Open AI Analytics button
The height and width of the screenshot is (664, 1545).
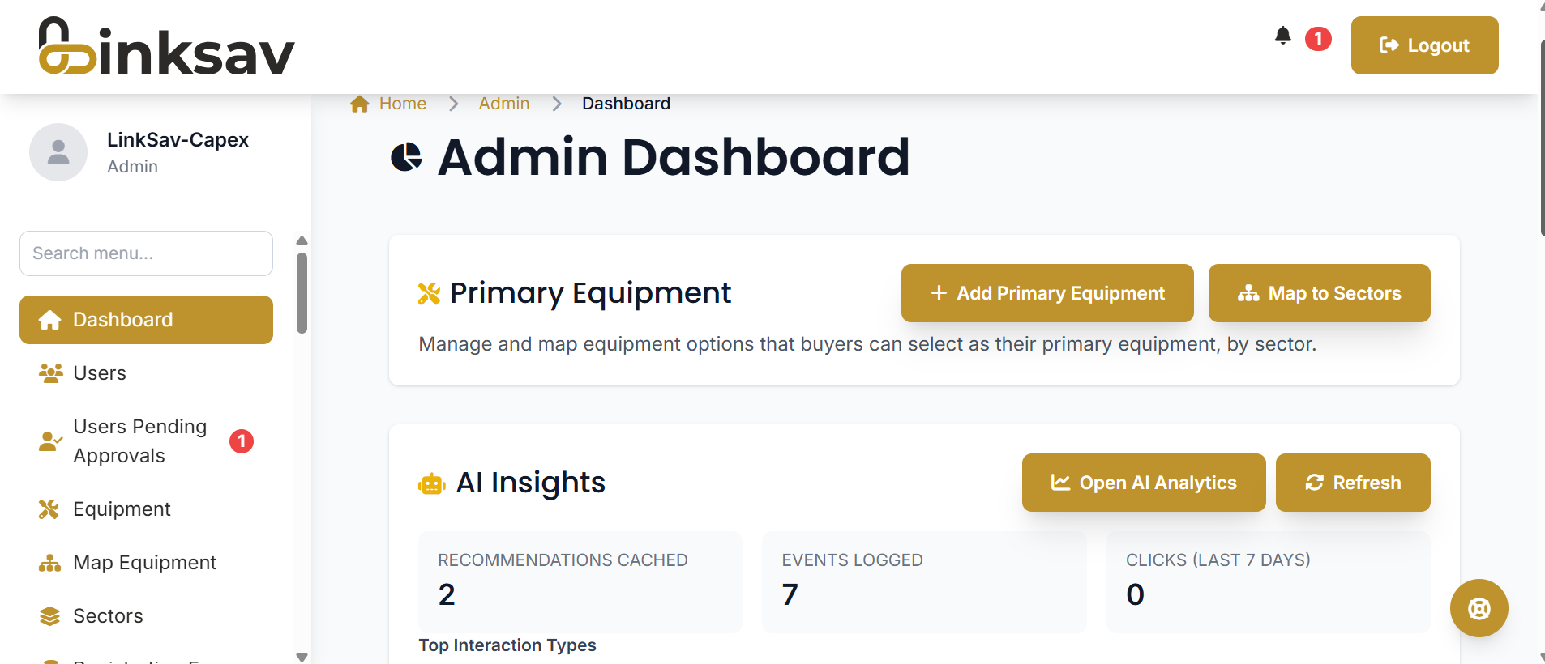point(1144,483)
